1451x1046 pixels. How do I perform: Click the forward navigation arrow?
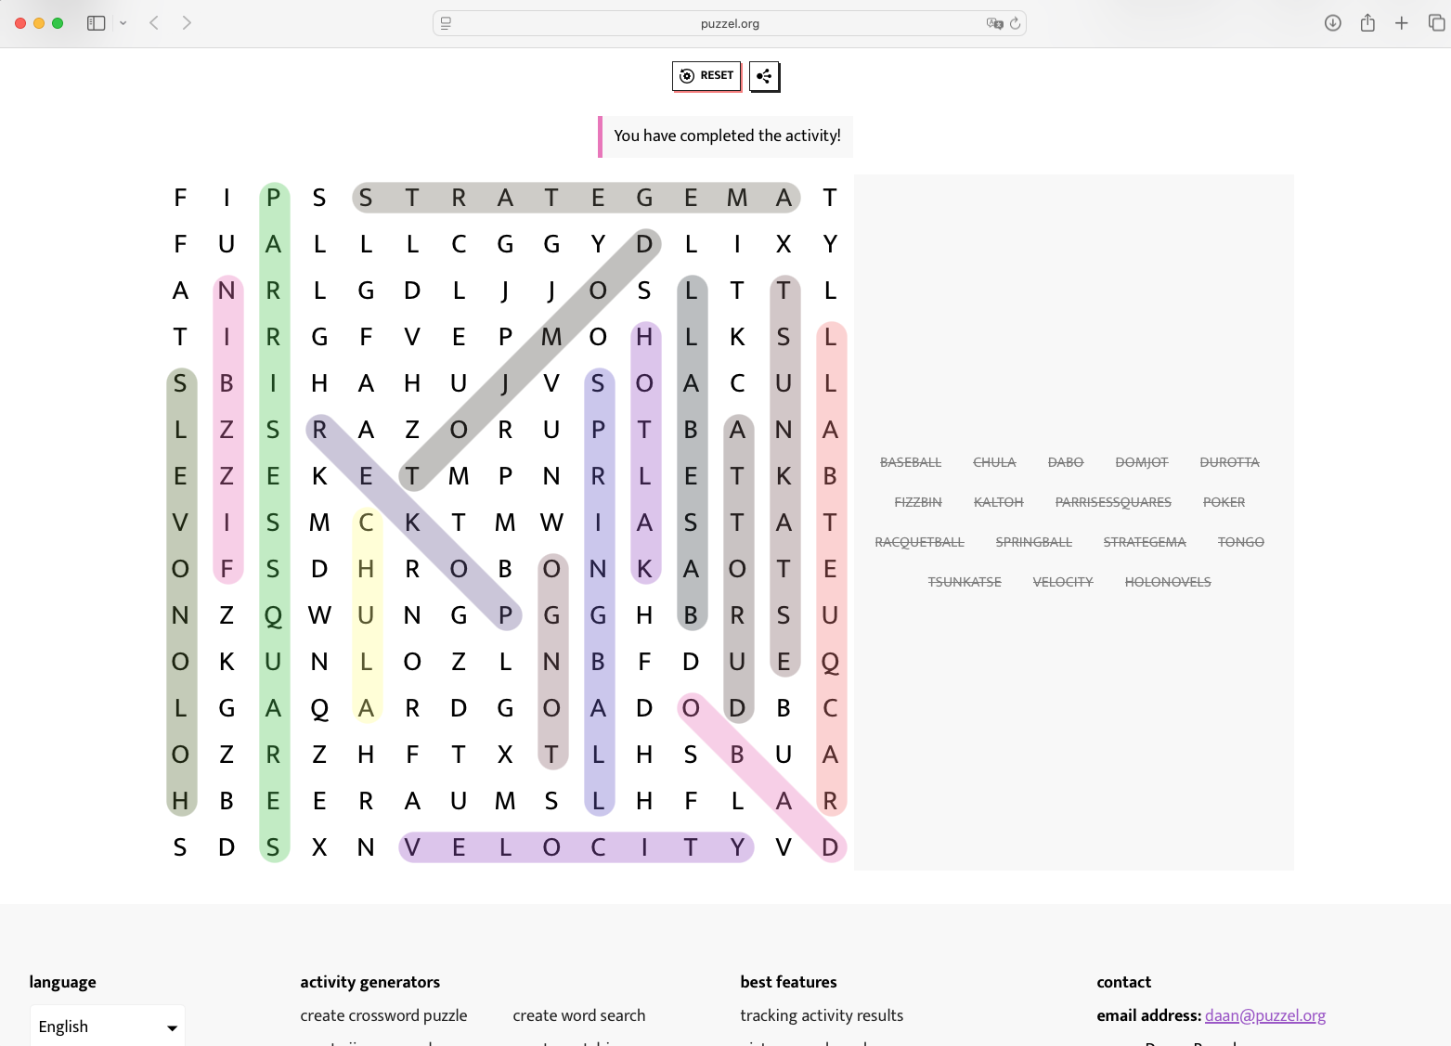click(x=187, y=23)
